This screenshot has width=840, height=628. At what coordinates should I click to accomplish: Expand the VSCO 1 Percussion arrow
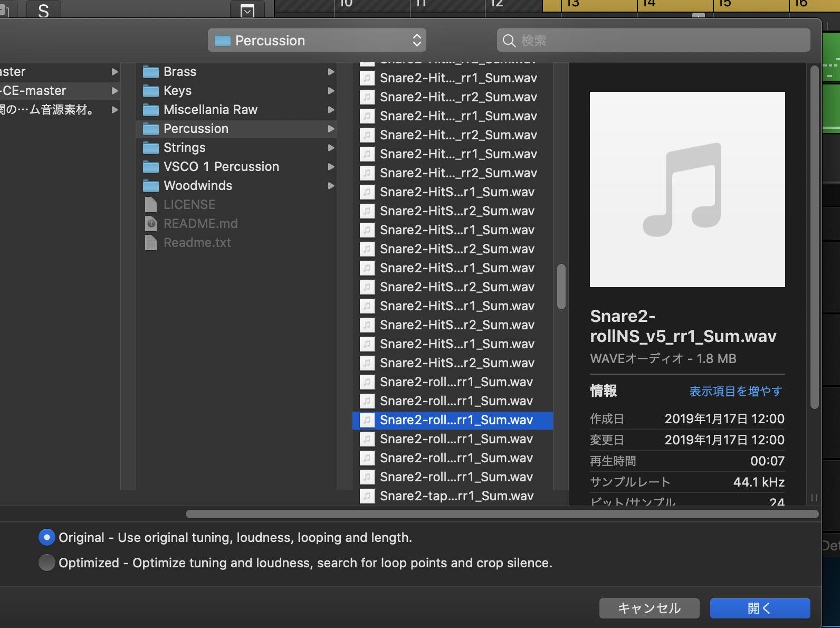[x=331, y=167]
